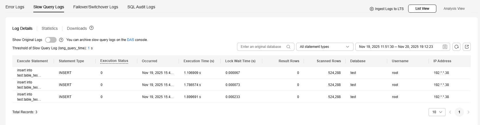This screenshot has width=480, height=125.
Task: Click the search magnifier icon
Action: pyautogui.click(x=288, y=47)
